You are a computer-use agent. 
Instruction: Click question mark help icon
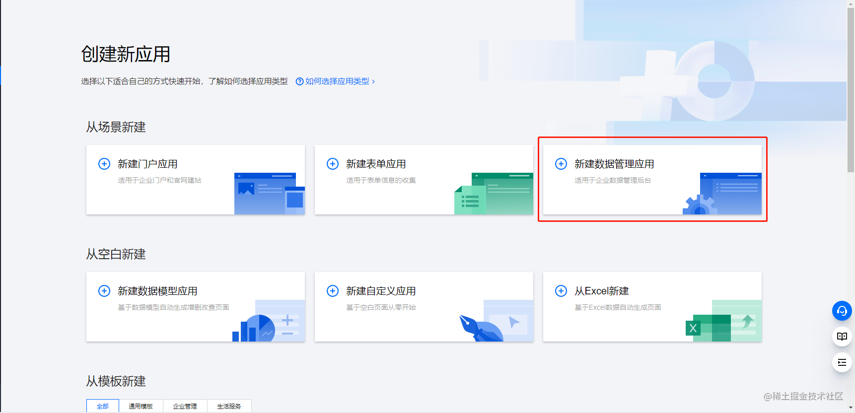click(x=299, y=81)
